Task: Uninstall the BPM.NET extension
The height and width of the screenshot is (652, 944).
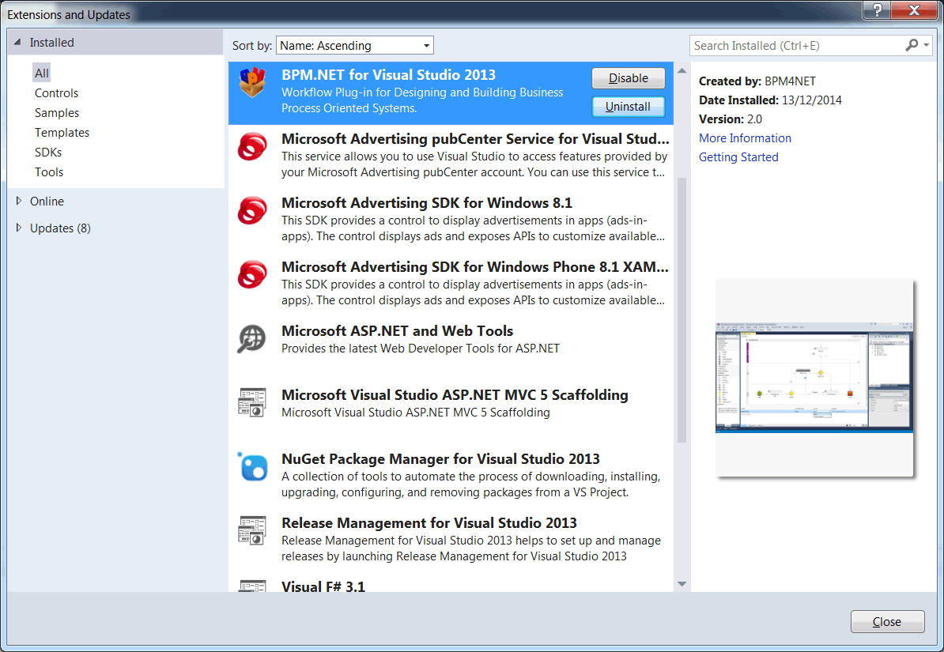Action: 629,107
